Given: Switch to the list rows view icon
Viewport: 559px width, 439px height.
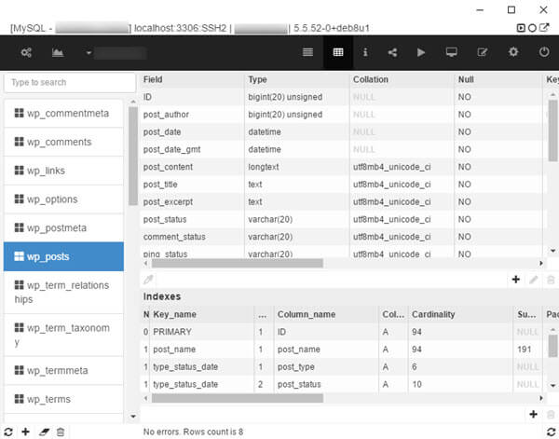Looking at the screenshot, I should [x=307, y=52].
